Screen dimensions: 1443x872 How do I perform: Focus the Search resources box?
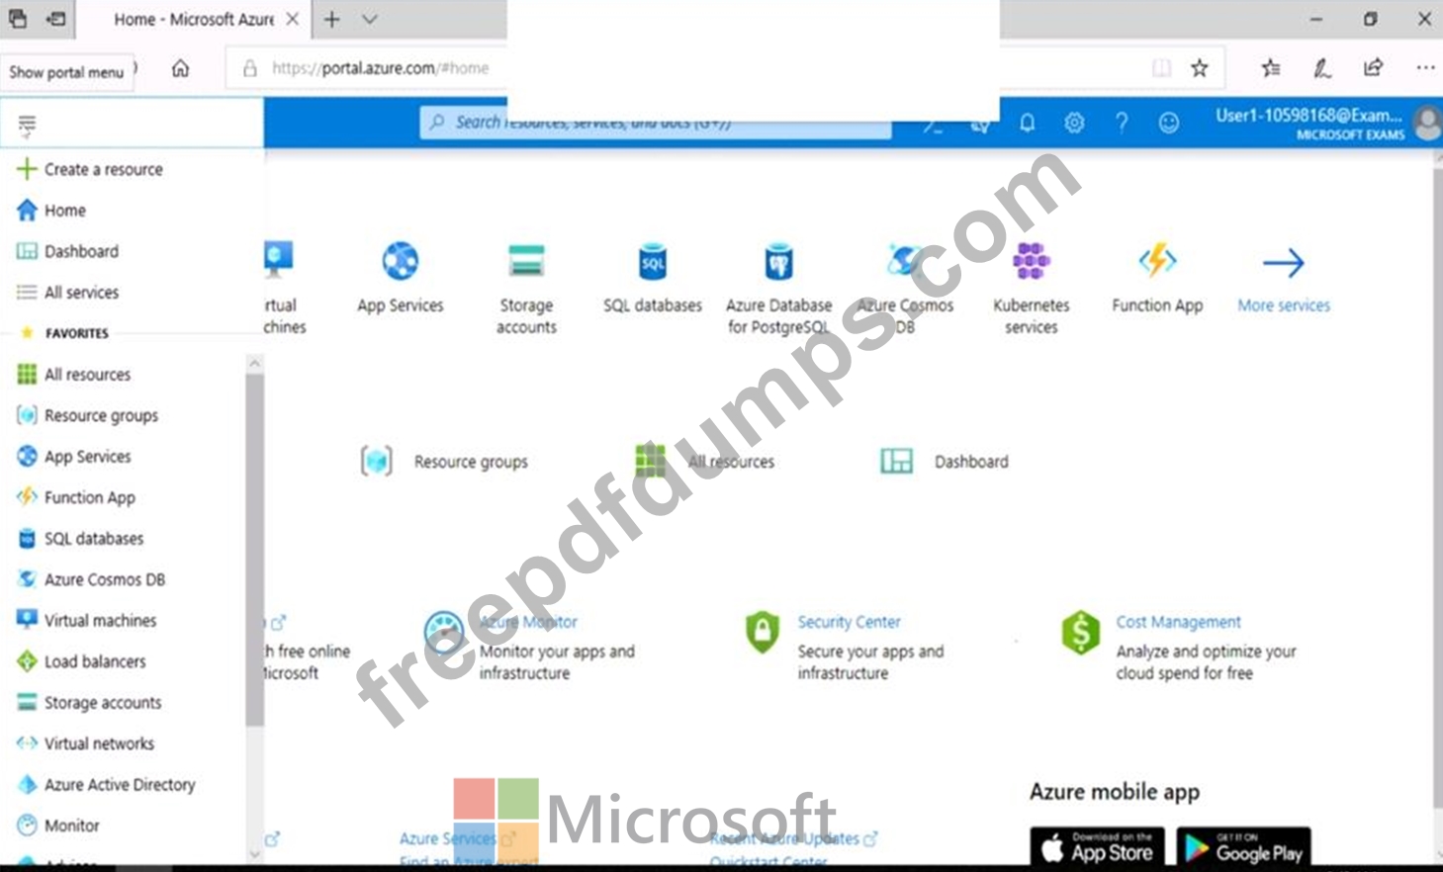[655, 123]
